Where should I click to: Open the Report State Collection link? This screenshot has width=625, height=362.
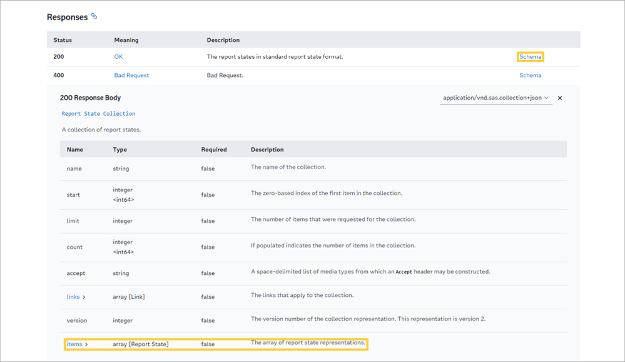(x=98, y=114)
